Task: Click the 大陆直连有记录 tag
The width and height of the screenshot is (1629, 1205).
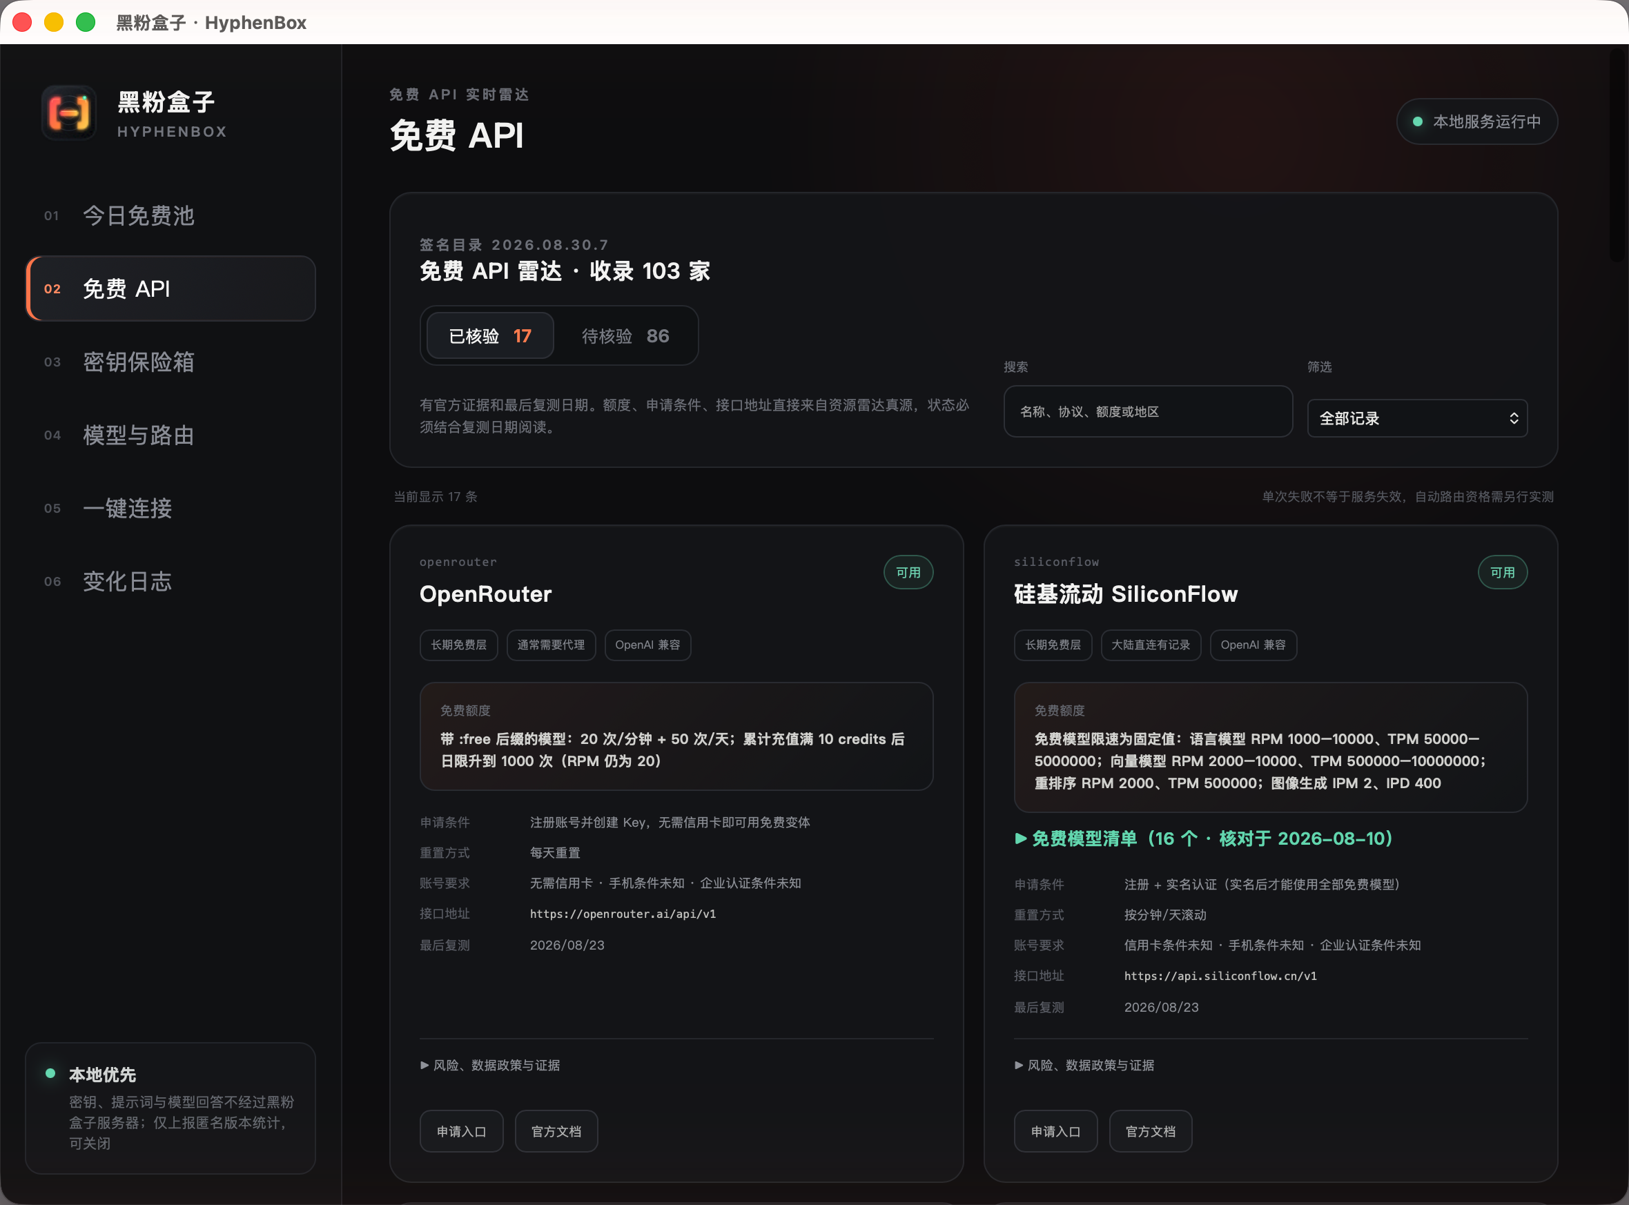Action: click(x=1151, y=645)
